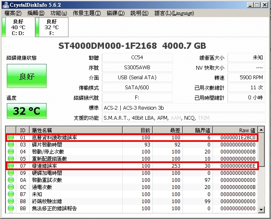Click the status dot of attribute 0A
Viewport: 271px width, 219px height.
pos(11,180)
